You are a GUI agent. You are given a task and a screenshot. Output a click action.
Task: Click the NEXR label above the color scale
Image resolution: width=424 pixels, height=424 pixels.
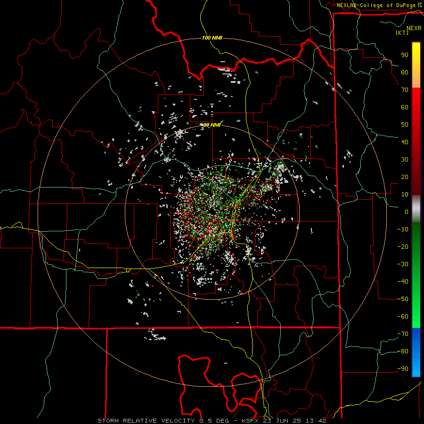coord(414,28)
